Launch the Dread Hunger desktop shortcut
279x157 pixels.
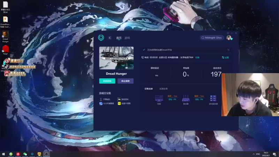(x=5, y=37)
